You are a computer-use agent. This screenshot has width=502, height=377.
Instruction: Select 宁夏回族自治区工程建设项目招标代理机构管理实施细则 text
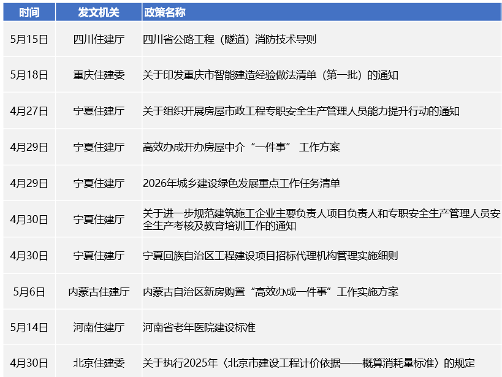coord(270,256)
